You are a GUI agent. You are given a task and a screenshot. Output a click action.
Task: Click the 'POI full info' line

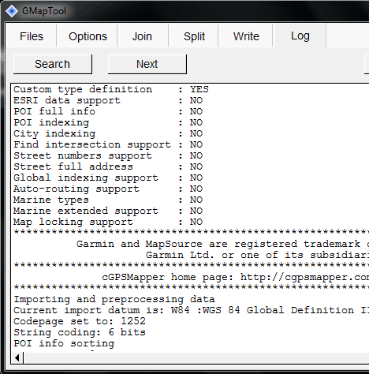point(108,111)
